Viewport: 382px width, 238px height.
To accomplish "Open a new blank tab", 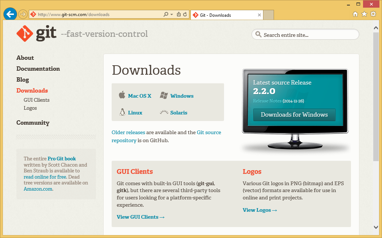I will 269,15.
